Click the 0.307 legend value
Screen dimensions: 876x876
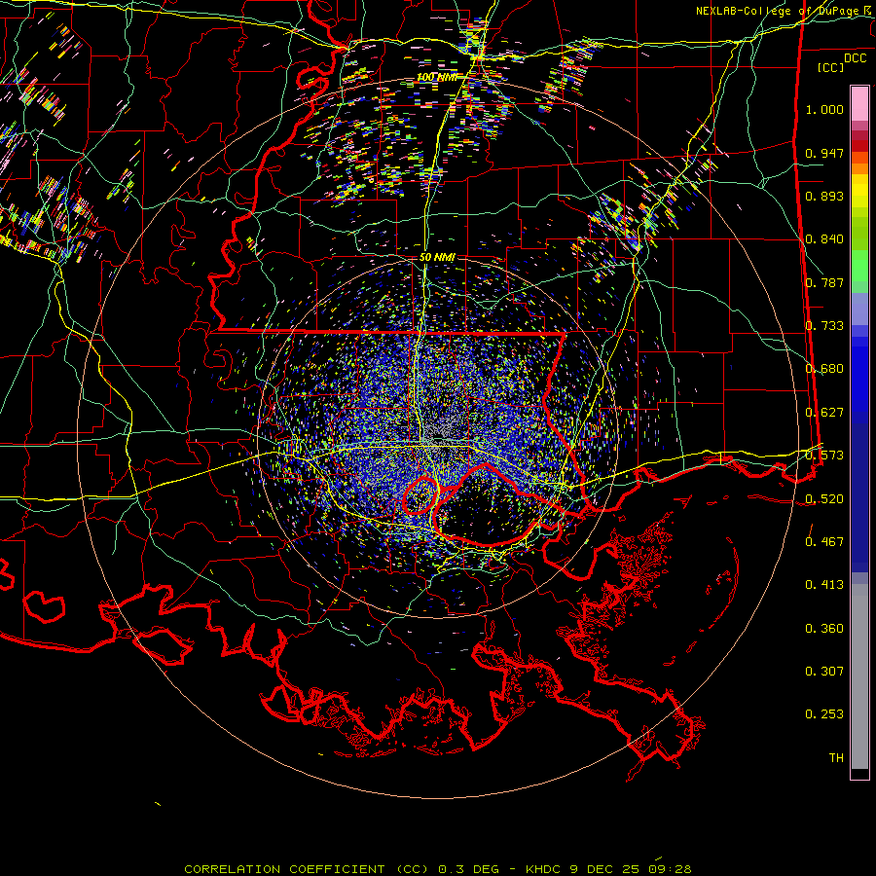coord(824,672)
